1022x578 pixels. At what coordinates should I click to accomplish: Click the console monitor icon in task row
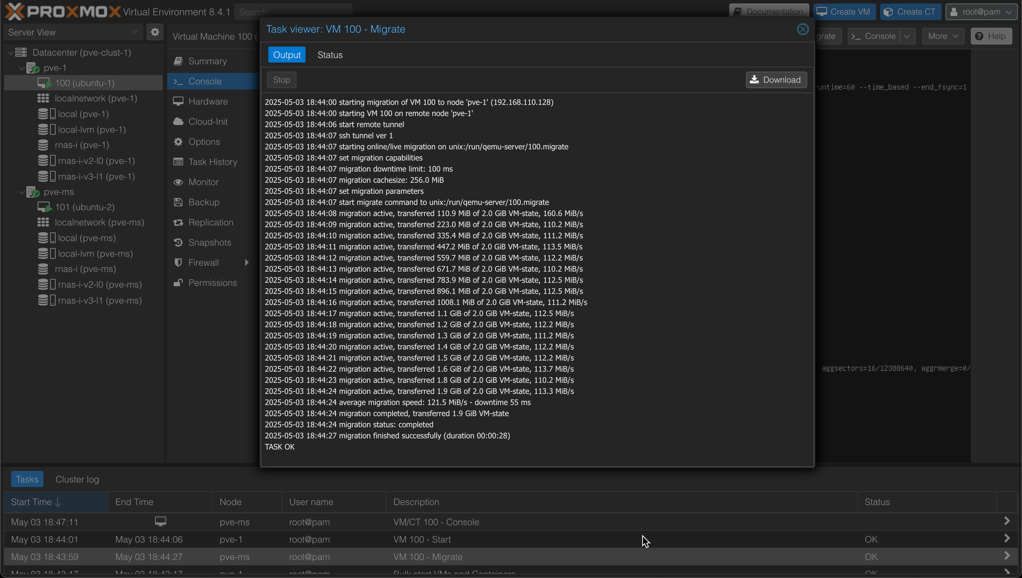point(161,521)
